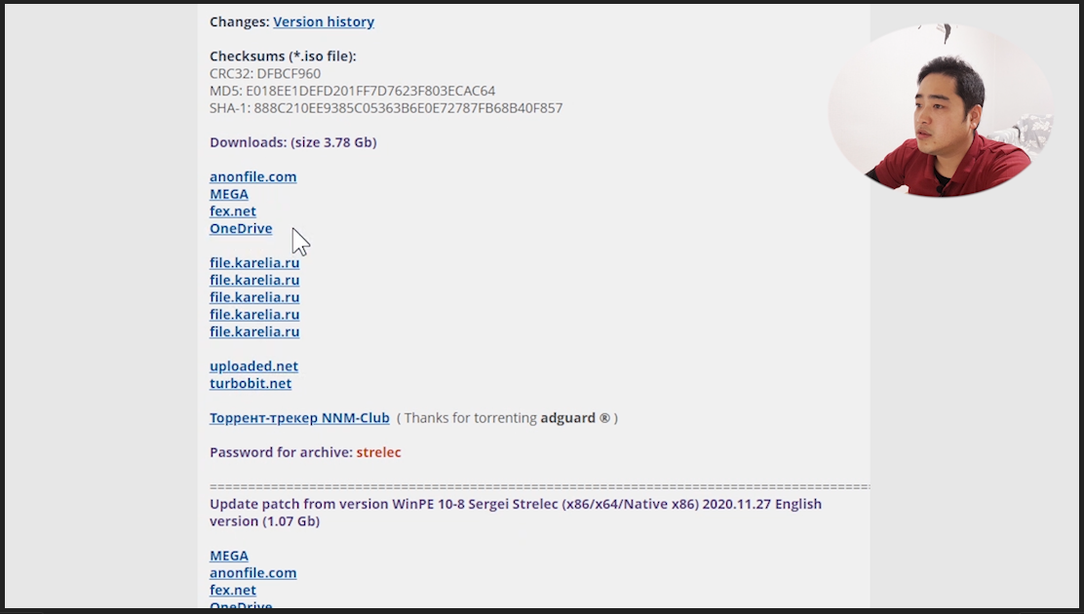
Task: Click the CRC32: DFBCF960 checksum line
Action: pos(265,73)
